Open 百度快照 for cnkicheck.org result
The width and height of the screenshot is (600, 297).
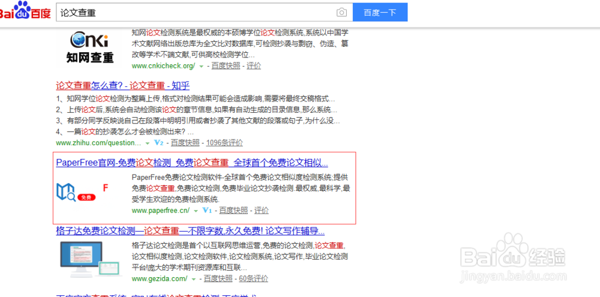[226, 66]
